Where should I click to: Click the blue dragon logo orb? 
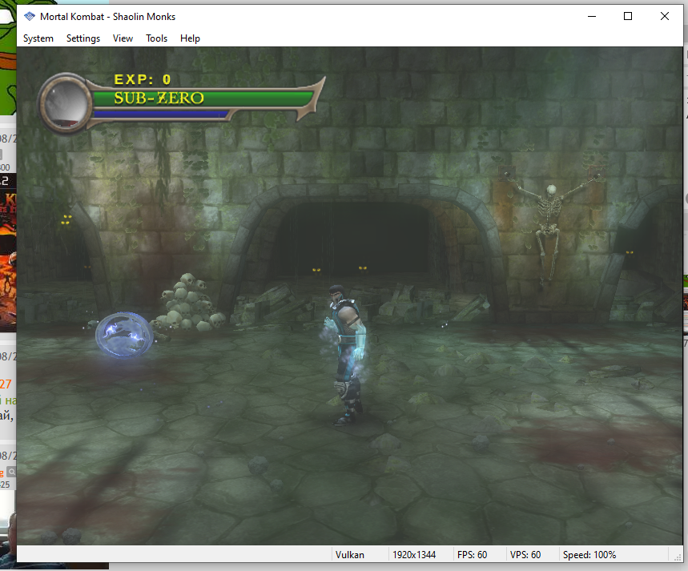tap(125, 335)
